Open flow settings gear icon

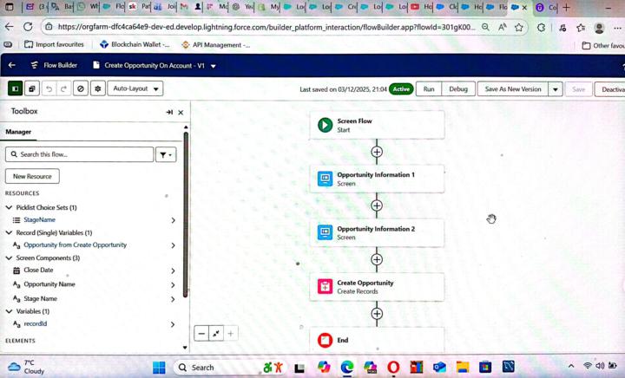tap(97, 88)
